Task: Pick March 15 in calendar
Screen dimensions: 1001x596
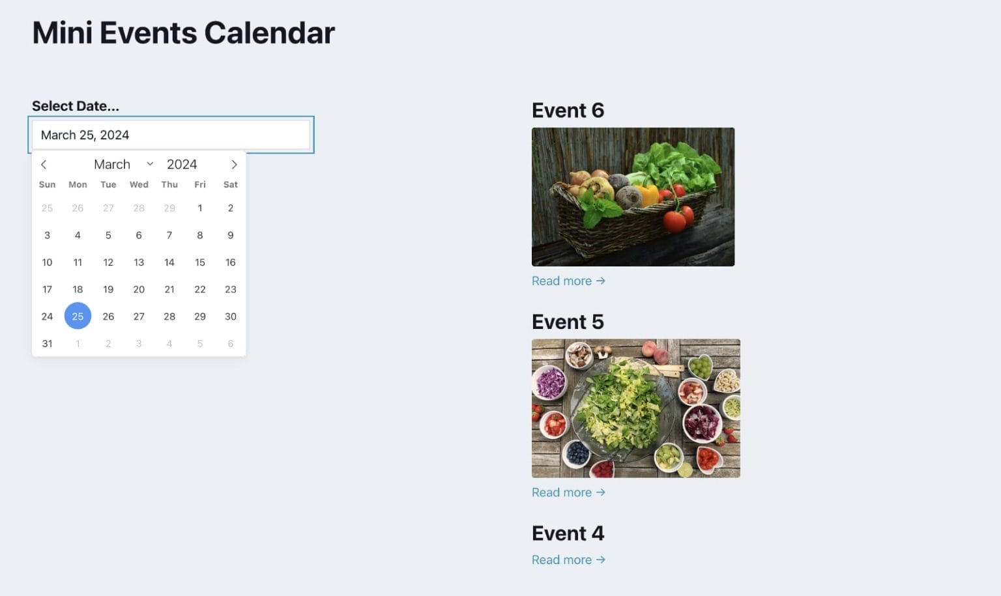Action: pyautogui.click(x=200, y=263)
